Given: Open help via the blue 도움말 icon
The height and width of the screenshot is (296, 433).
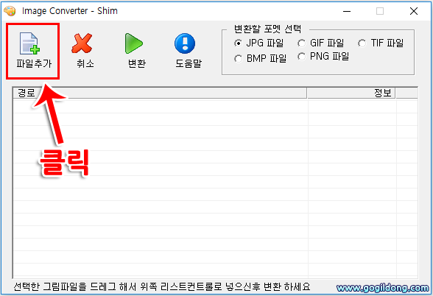Looking at the screenshot, I should pos(185,43).
